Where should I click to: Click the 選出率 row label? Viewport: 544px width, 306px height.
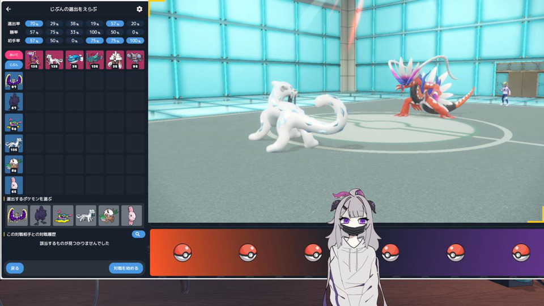(x=14, y=24)
